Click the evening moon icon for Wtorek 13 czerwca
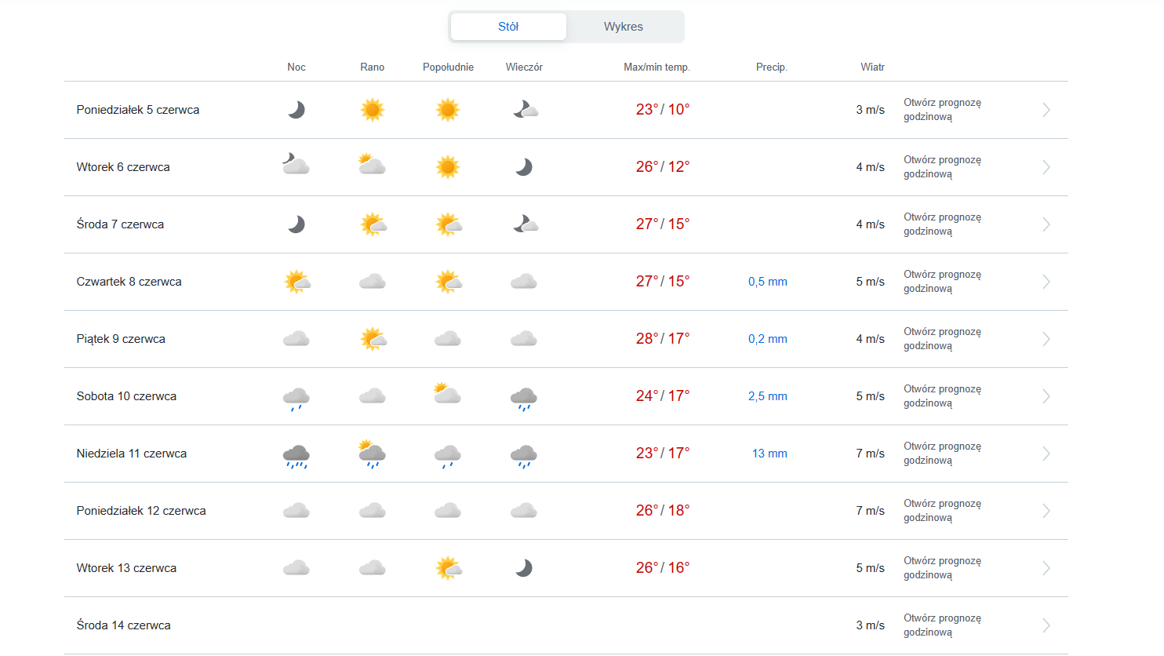The width and height of the screenshot is (1164, 656). pyautogui.click(x=524, y=568)
